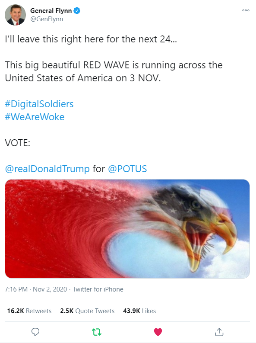The width and height of the screenshot is (256, 343).
Task: View the red wave eagle image
Action: coord(127,229)
